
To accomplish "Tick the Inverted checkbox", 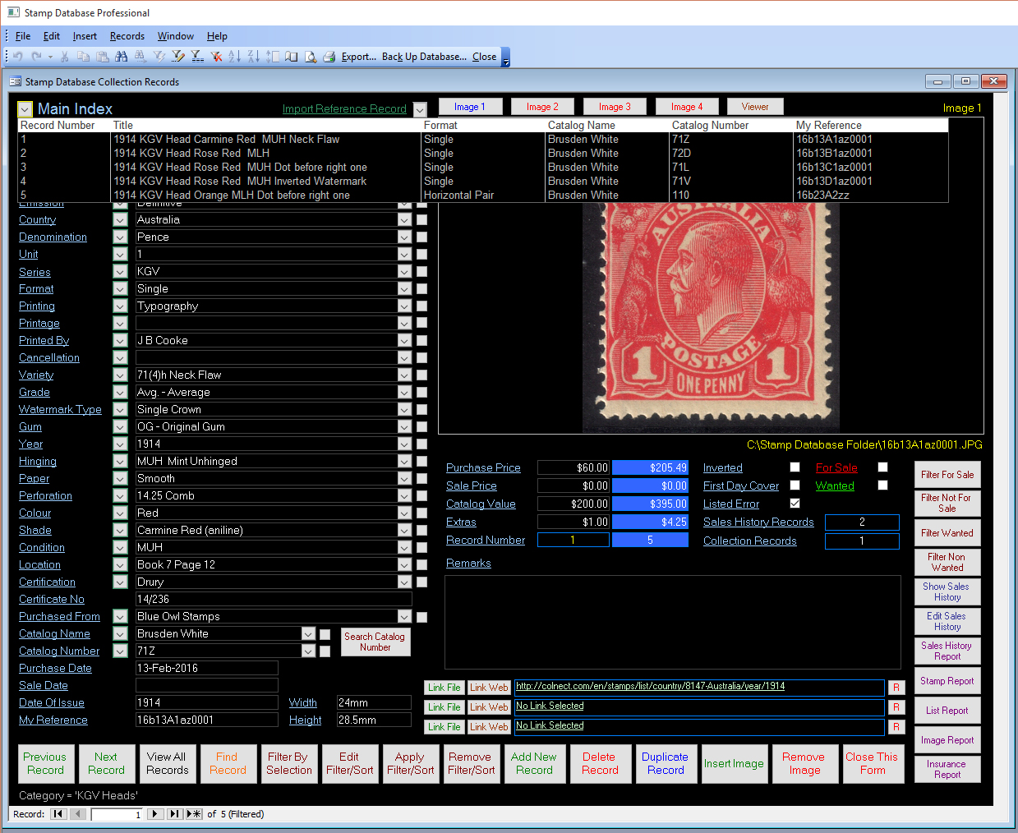I will [795, 467].
